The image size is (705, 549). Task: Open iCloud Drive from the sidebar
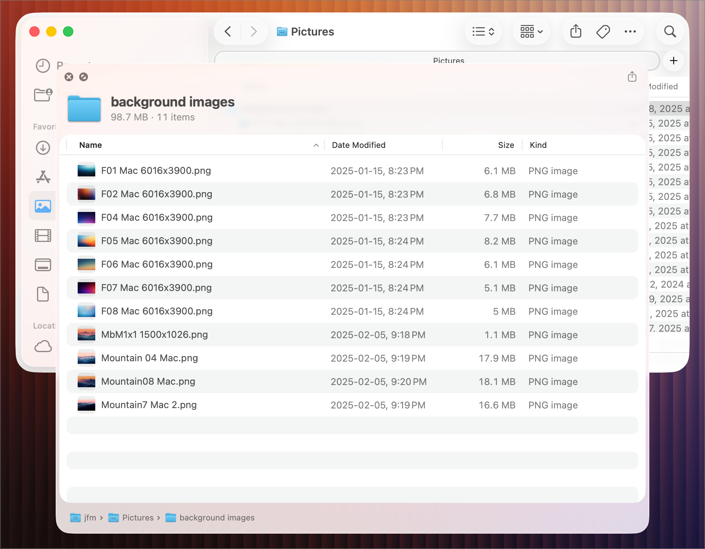point(43,347)
